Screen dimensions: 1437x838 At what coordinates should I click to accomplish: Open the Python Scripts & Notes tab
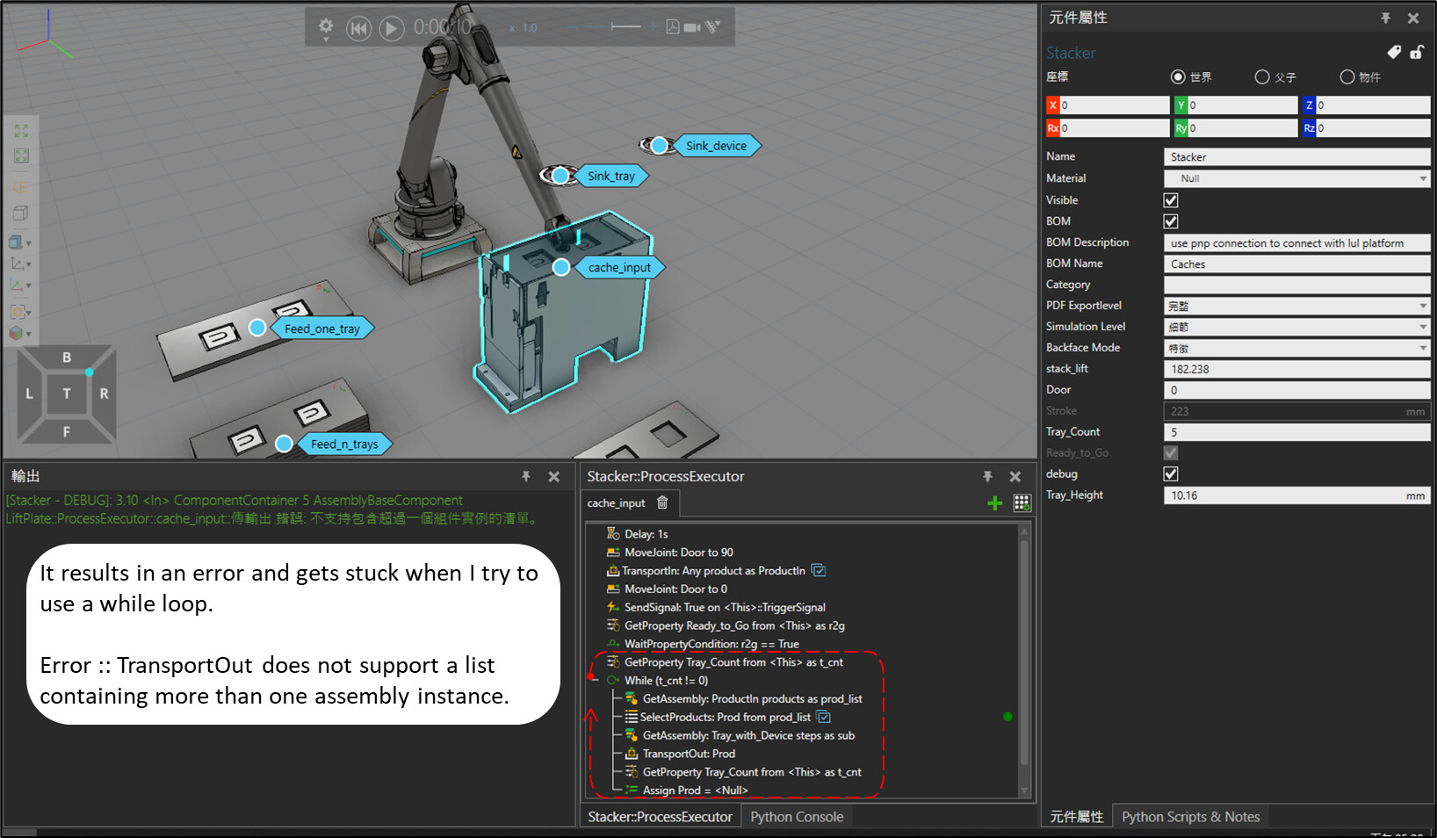[1190, 817]
